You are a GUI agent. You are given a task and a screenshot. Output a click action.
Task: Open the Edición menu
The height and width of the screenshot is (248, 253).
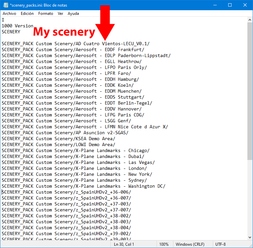[27, 14]
